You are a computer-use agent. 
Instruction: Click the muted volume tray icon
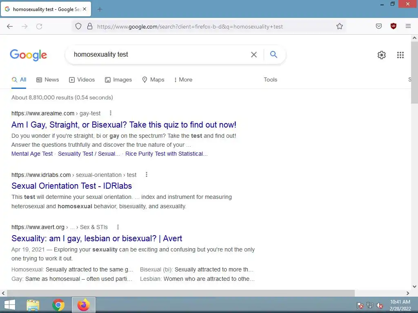380,305
